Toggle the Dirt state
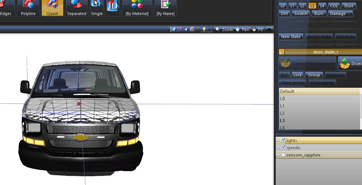Screen dimensions: 362x185 pos(284,14)
